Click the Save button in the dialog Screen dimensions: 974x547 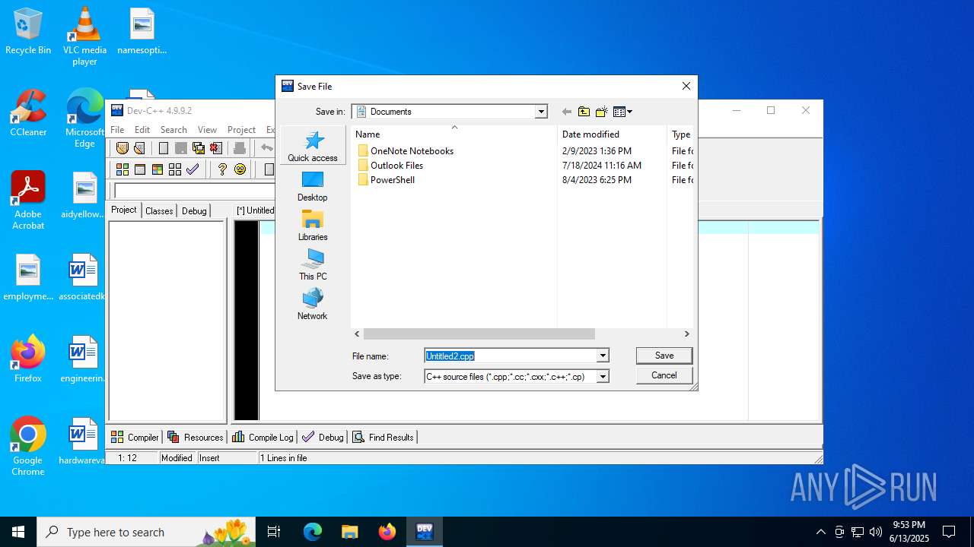664,356
